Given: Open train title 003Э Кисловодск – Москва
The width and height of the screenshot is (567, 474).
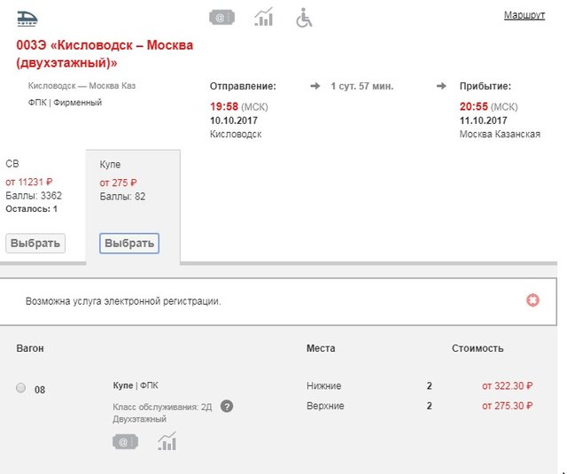Looking at the screenshot, I should [105, 54].
